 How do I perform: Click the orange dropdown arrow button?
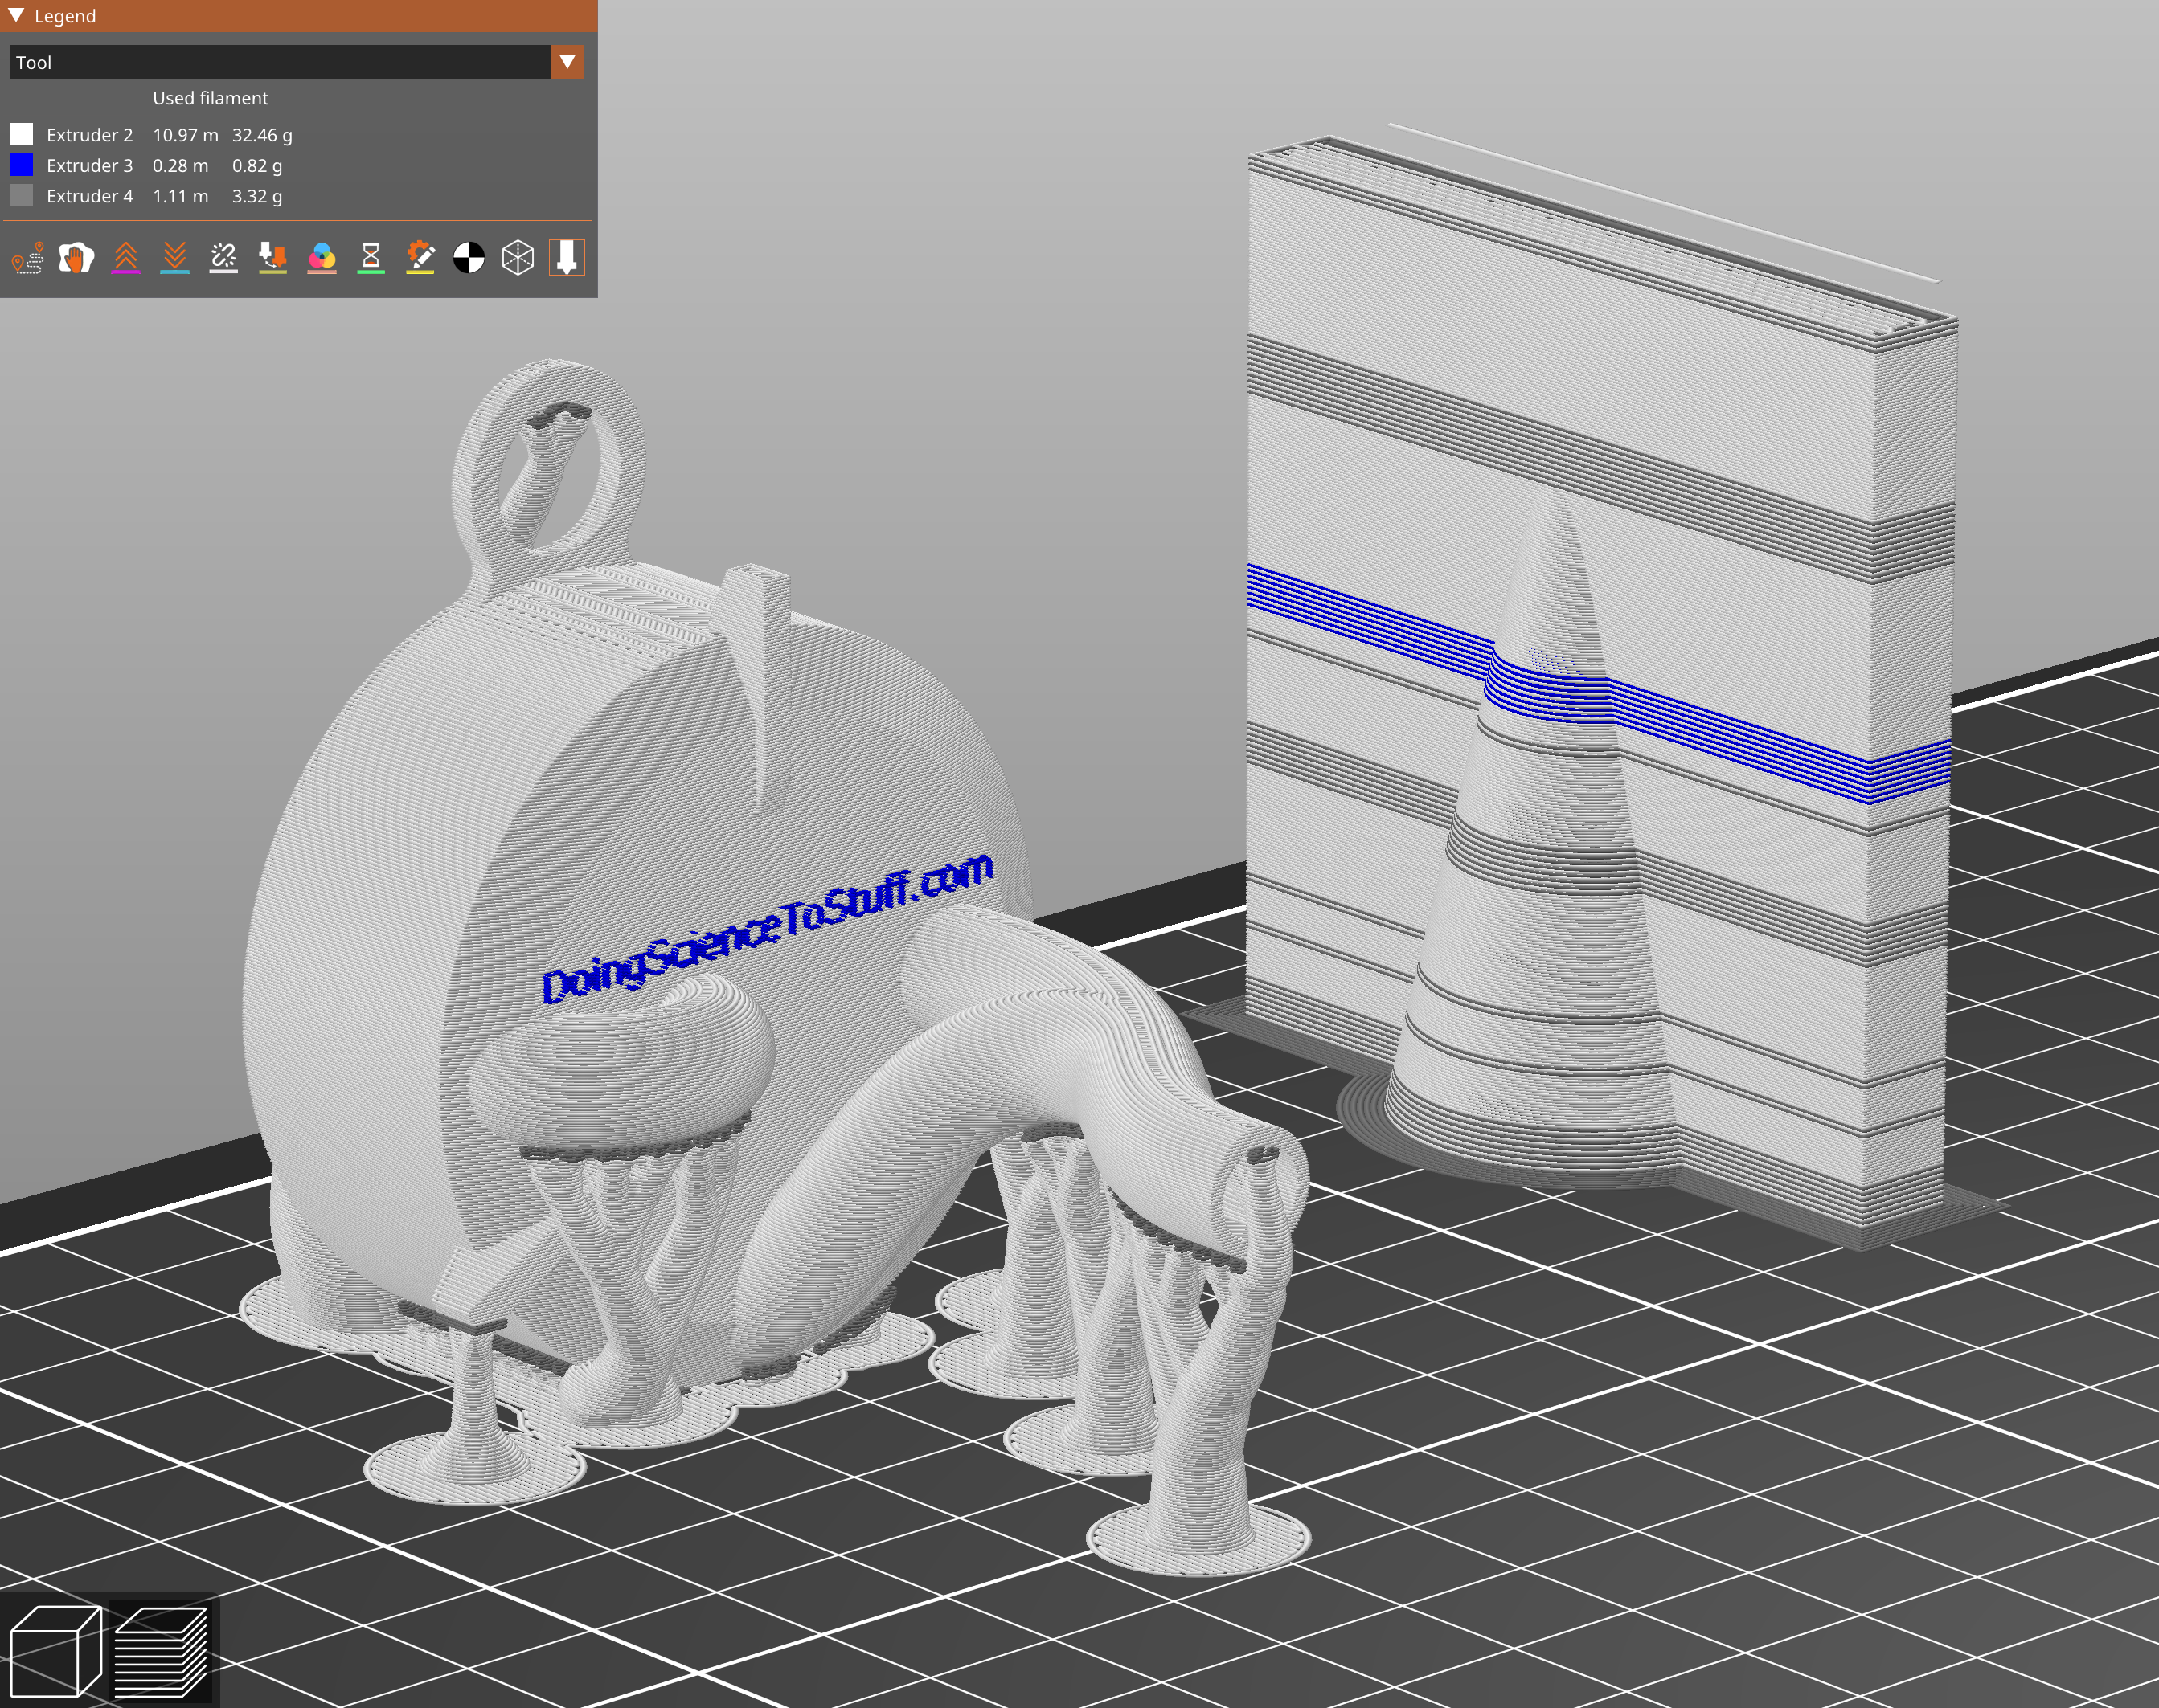pos(567,62)
